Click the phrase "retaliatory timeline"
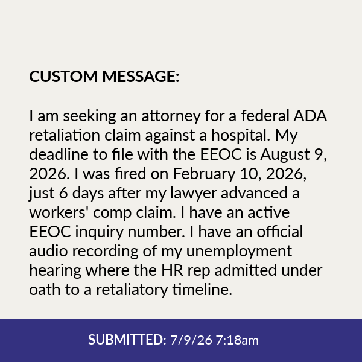 (164, 290)
